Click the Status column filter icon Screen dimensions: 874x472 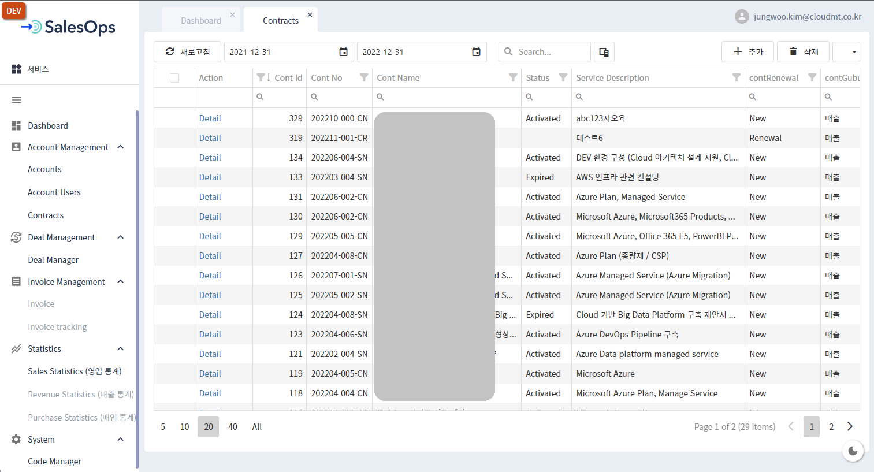(x=563, y=77)
